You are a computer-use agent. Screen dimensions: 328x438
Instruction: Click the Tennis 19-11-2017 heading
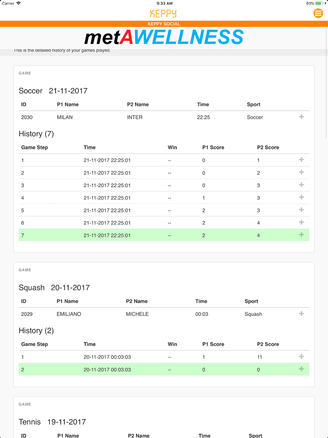[52, 422]
